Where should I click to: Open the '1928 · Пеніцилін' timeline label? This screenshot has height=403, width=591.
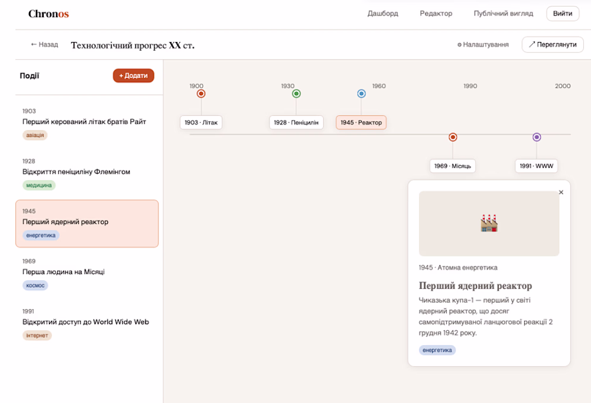(x=296, y=122)
